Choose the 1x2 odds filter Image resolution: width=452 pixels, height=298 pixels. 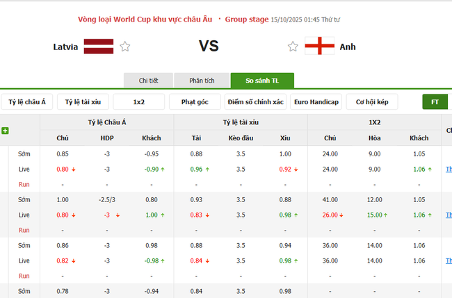tap(139, 102)
